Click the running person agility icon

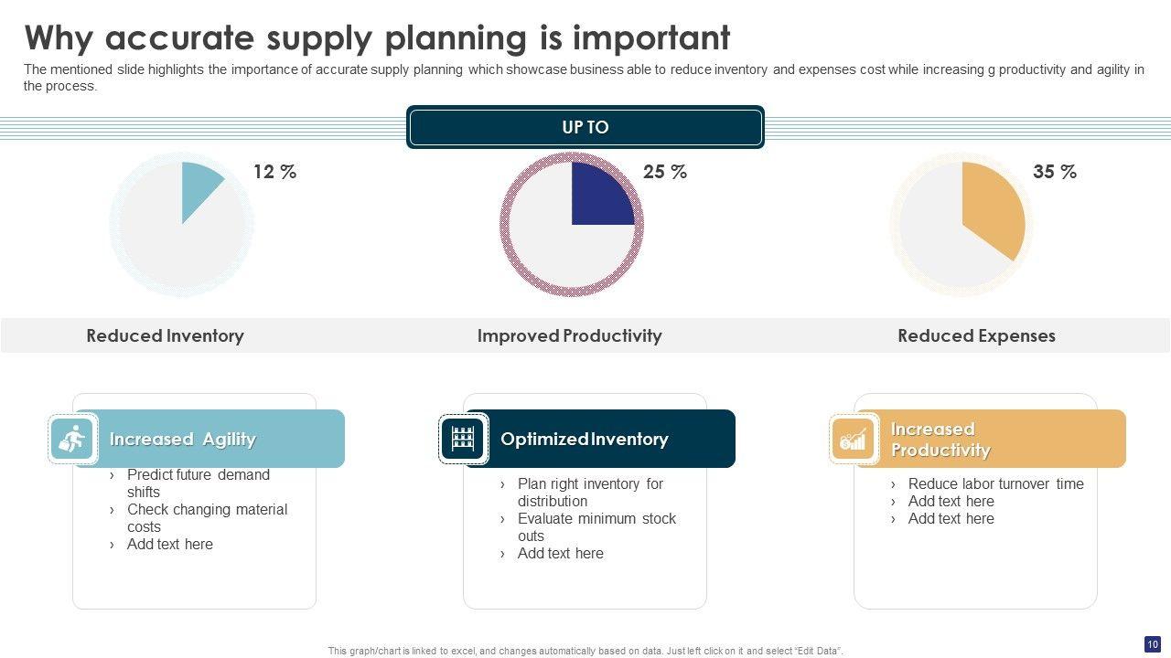pyautogui.click(x=72, y=440)
